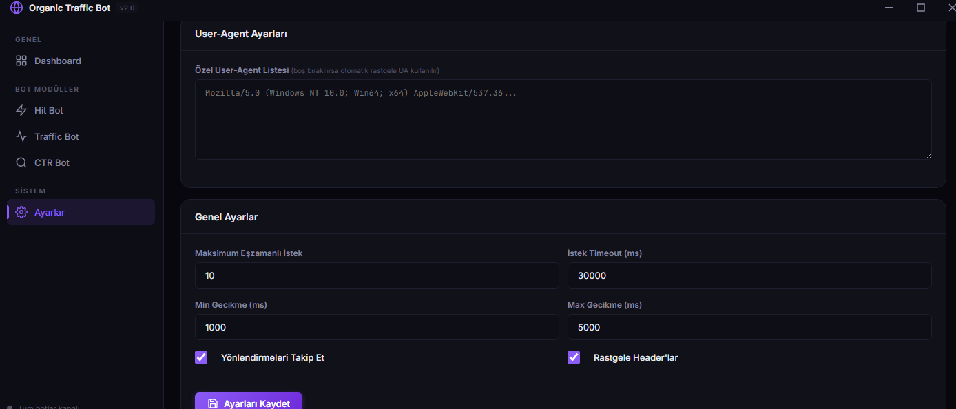Focus the Özel User-Agent Listesi textarea
Viewport: 956px width, 409px height.
click(x=563, y=120)
